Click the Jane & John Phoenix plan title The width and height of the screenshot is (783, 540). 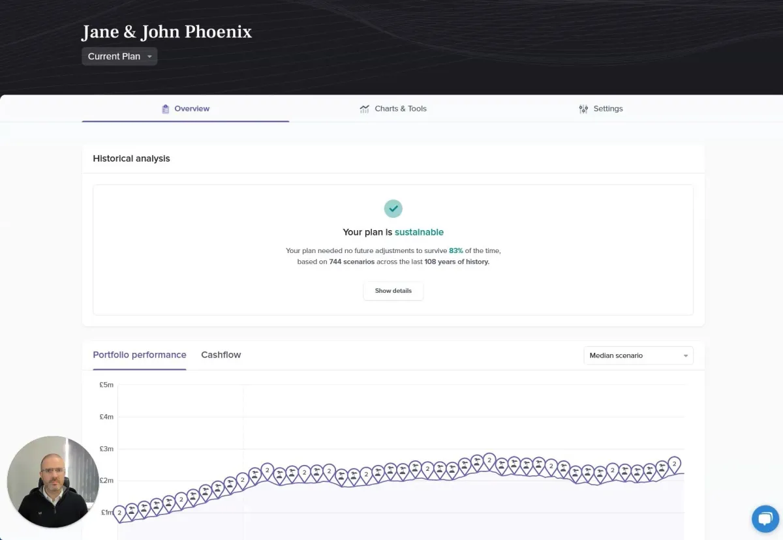tap(166, 31)
